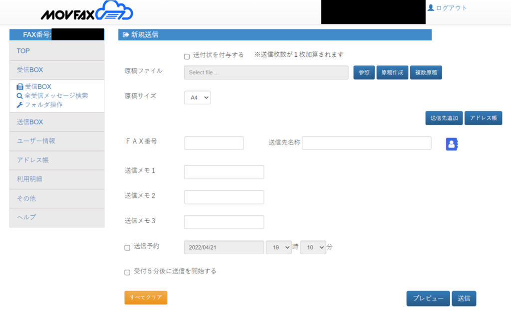Open the hour dropdown showing 19

[278, 247]
